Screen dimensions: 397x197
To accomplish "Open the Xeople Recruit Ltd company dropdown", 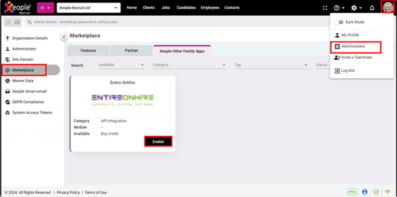I will pos(89,8).
